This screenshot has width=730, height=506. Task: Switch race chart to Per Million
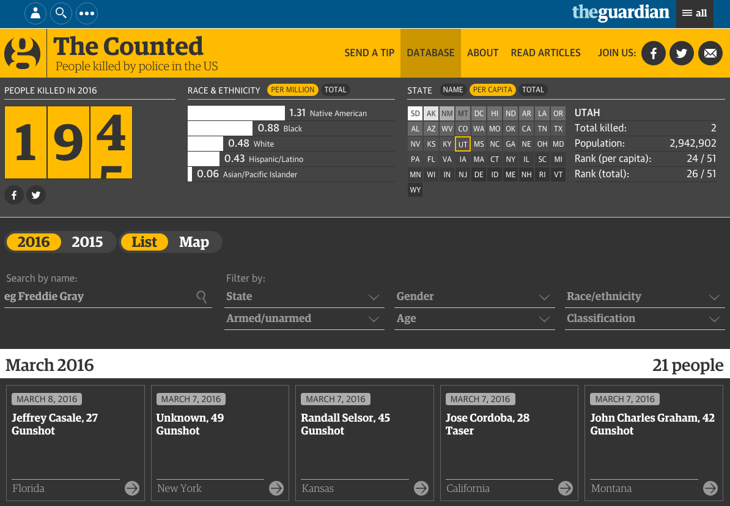(x=292, y=90)
